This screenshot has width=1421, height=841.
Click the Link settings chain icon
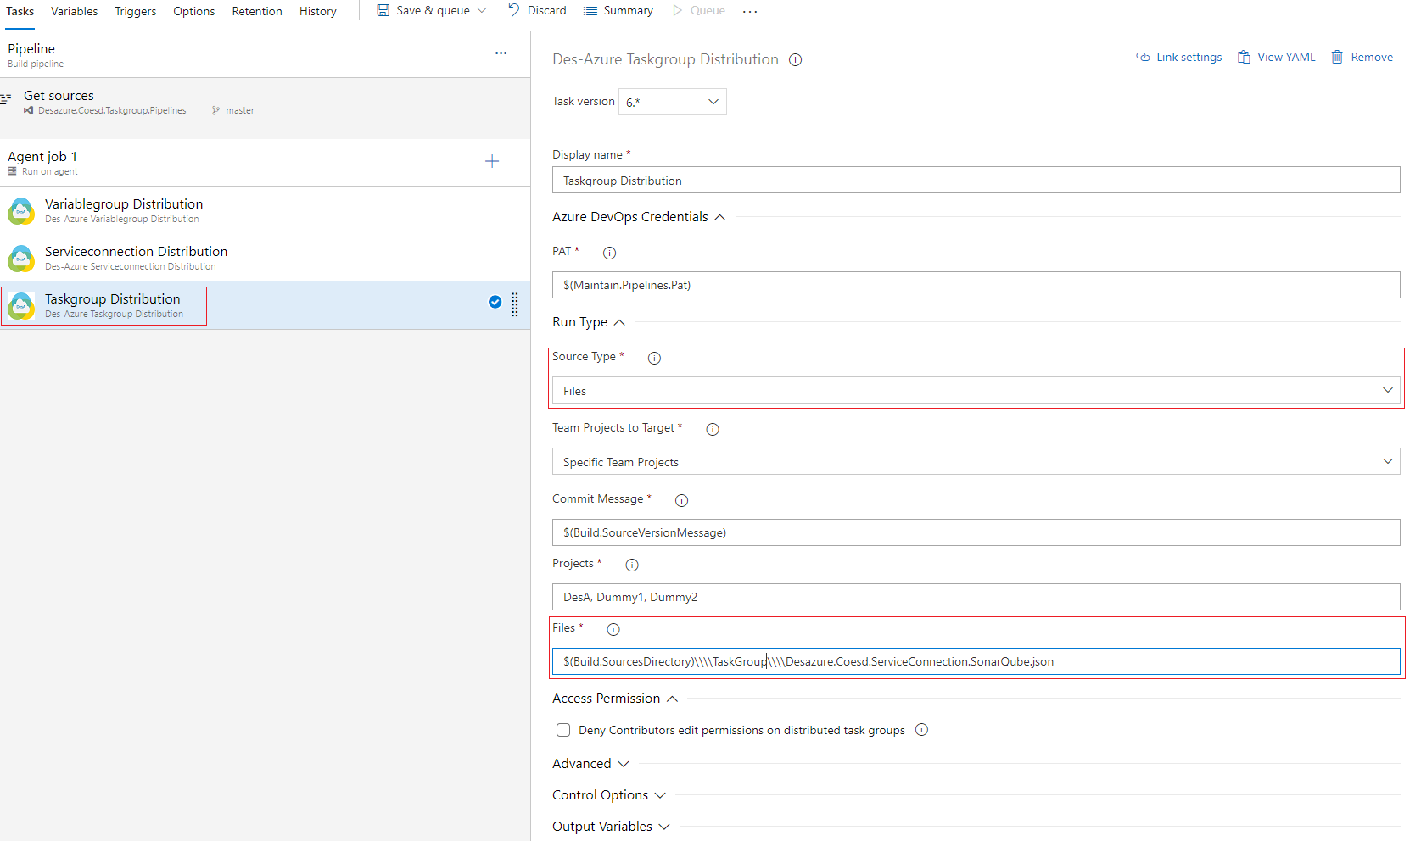(x=1143, y=57)
